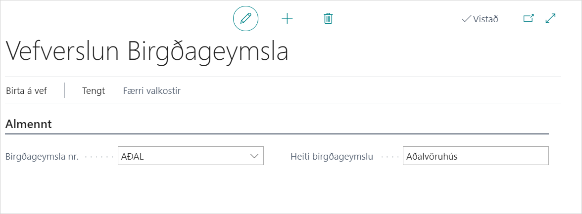Click the checkmark beside Vistað
582x214 pixels.
click(466, 19)
